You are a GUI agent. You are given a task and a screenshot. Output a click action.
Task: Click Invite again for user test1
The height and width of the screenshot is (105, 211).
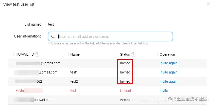(169, 72)
